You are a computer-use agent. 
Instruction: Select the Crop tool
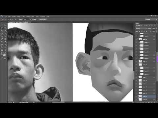pyautogui.click(x=2, y=31)
